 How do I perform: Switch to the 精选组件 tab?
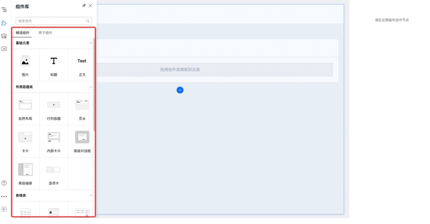[22, 33]
